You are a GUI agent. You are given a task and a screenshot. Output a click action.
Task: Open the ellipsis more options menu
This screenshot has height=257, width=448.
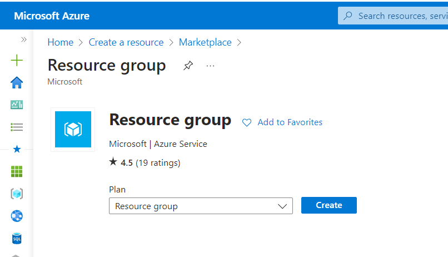pyautogui.click(x=210, y=66)
